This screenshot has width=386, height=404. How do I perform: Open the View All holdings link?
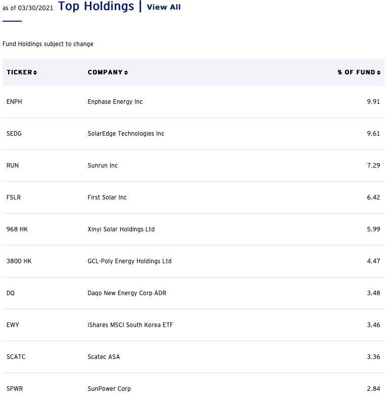tap(164, 7)
